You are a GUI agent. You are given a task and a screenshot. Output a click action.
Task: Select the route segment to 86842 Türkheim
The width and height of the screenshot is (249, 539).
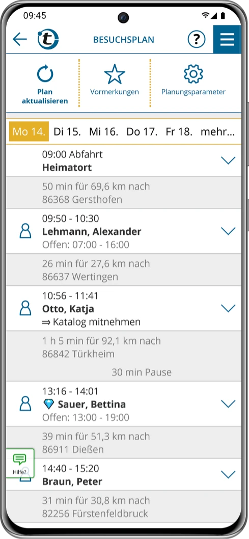point(124,356)
